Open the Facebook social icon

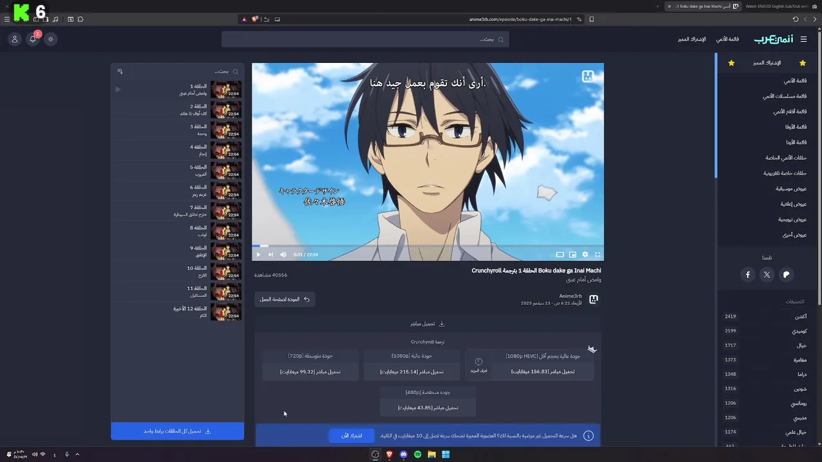(x=748, y=275)
